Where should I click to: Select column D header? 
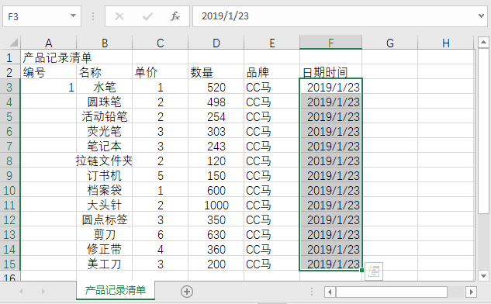pyautogui.click(x=216, y=43)
